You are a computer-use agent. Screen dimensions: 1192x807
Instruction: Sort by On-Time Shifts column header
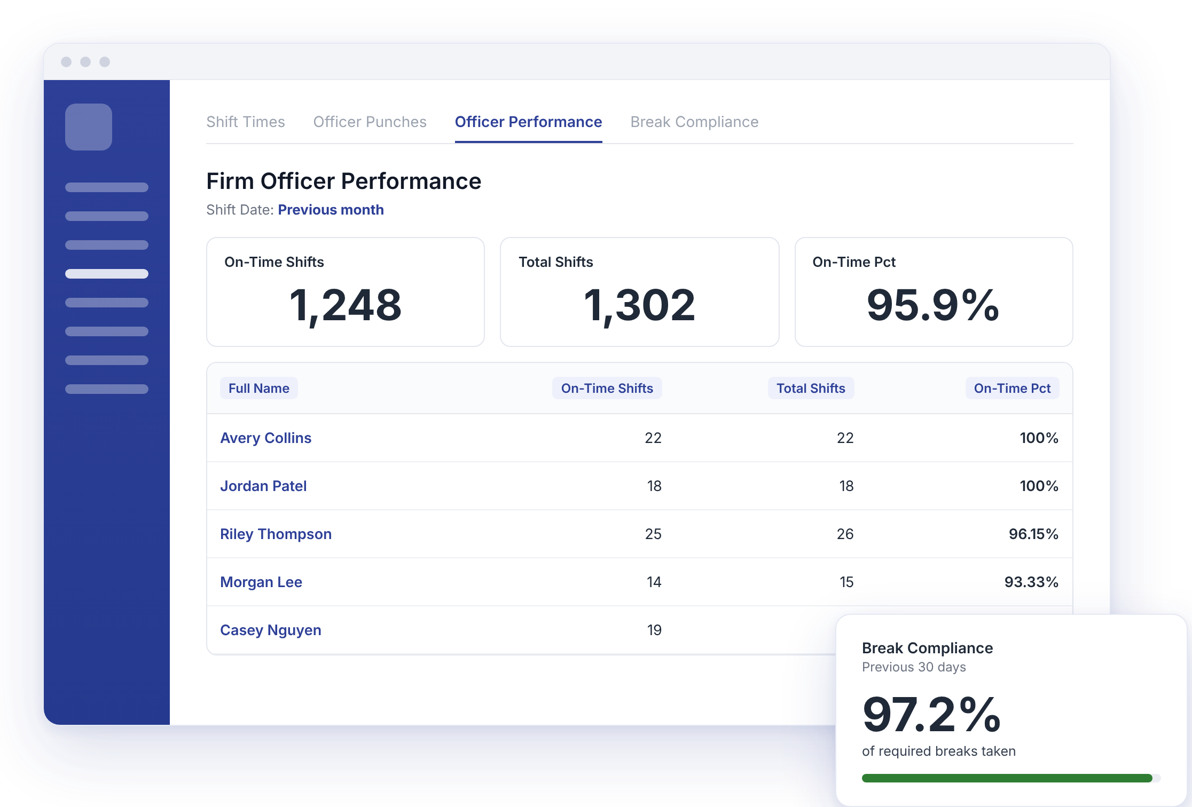point(607,388)
